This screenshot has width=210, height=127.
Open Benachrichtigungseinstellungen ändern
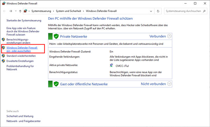coord(18,41)
